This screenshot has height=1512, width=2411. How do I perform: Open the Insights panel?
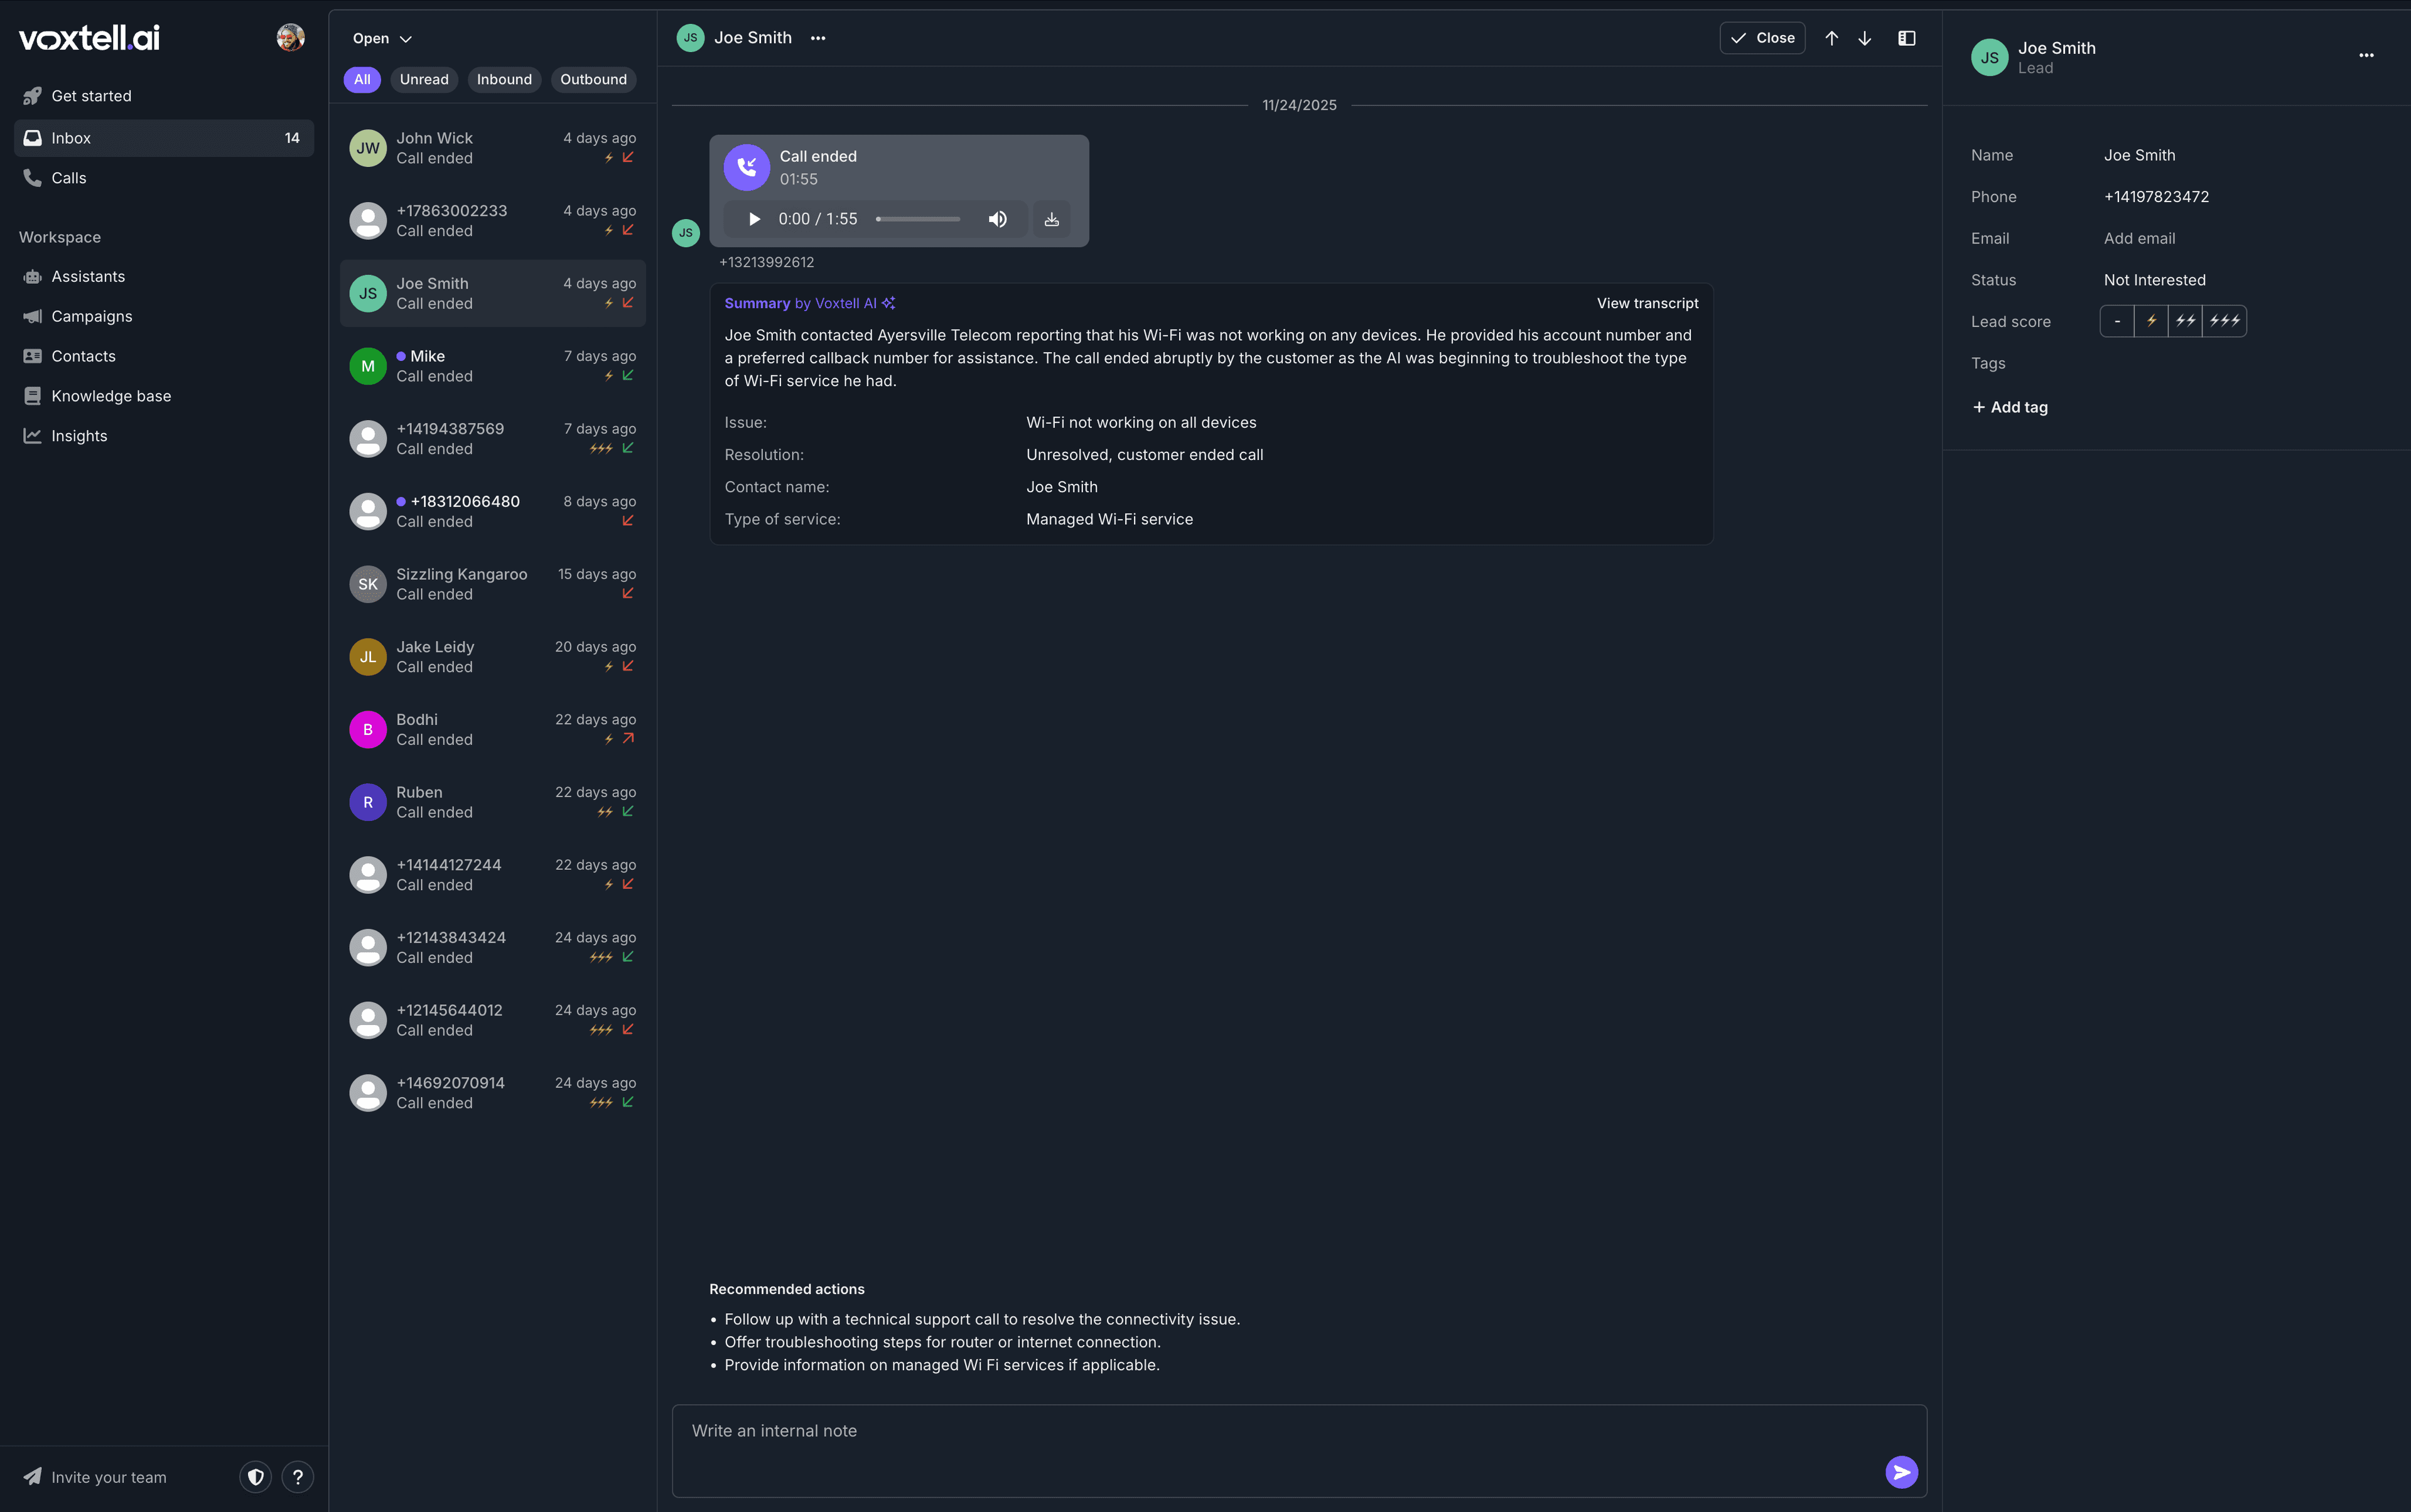[x=79, y=435]
